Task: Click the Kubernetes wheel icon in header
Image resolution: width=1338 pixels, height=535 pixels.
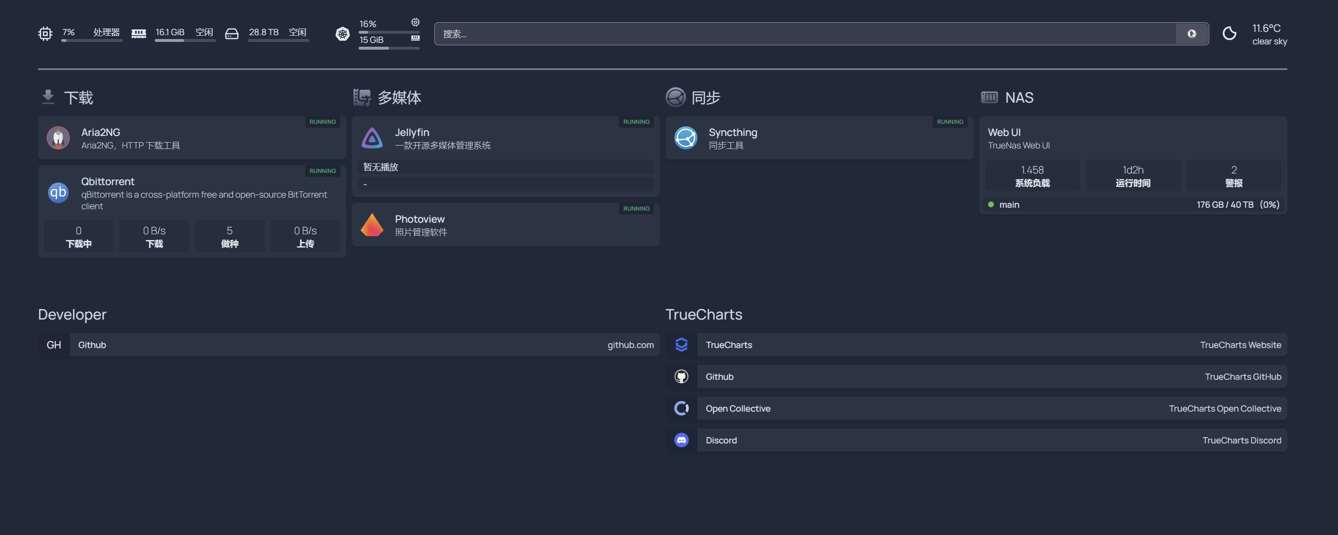Action: (342, 34)
